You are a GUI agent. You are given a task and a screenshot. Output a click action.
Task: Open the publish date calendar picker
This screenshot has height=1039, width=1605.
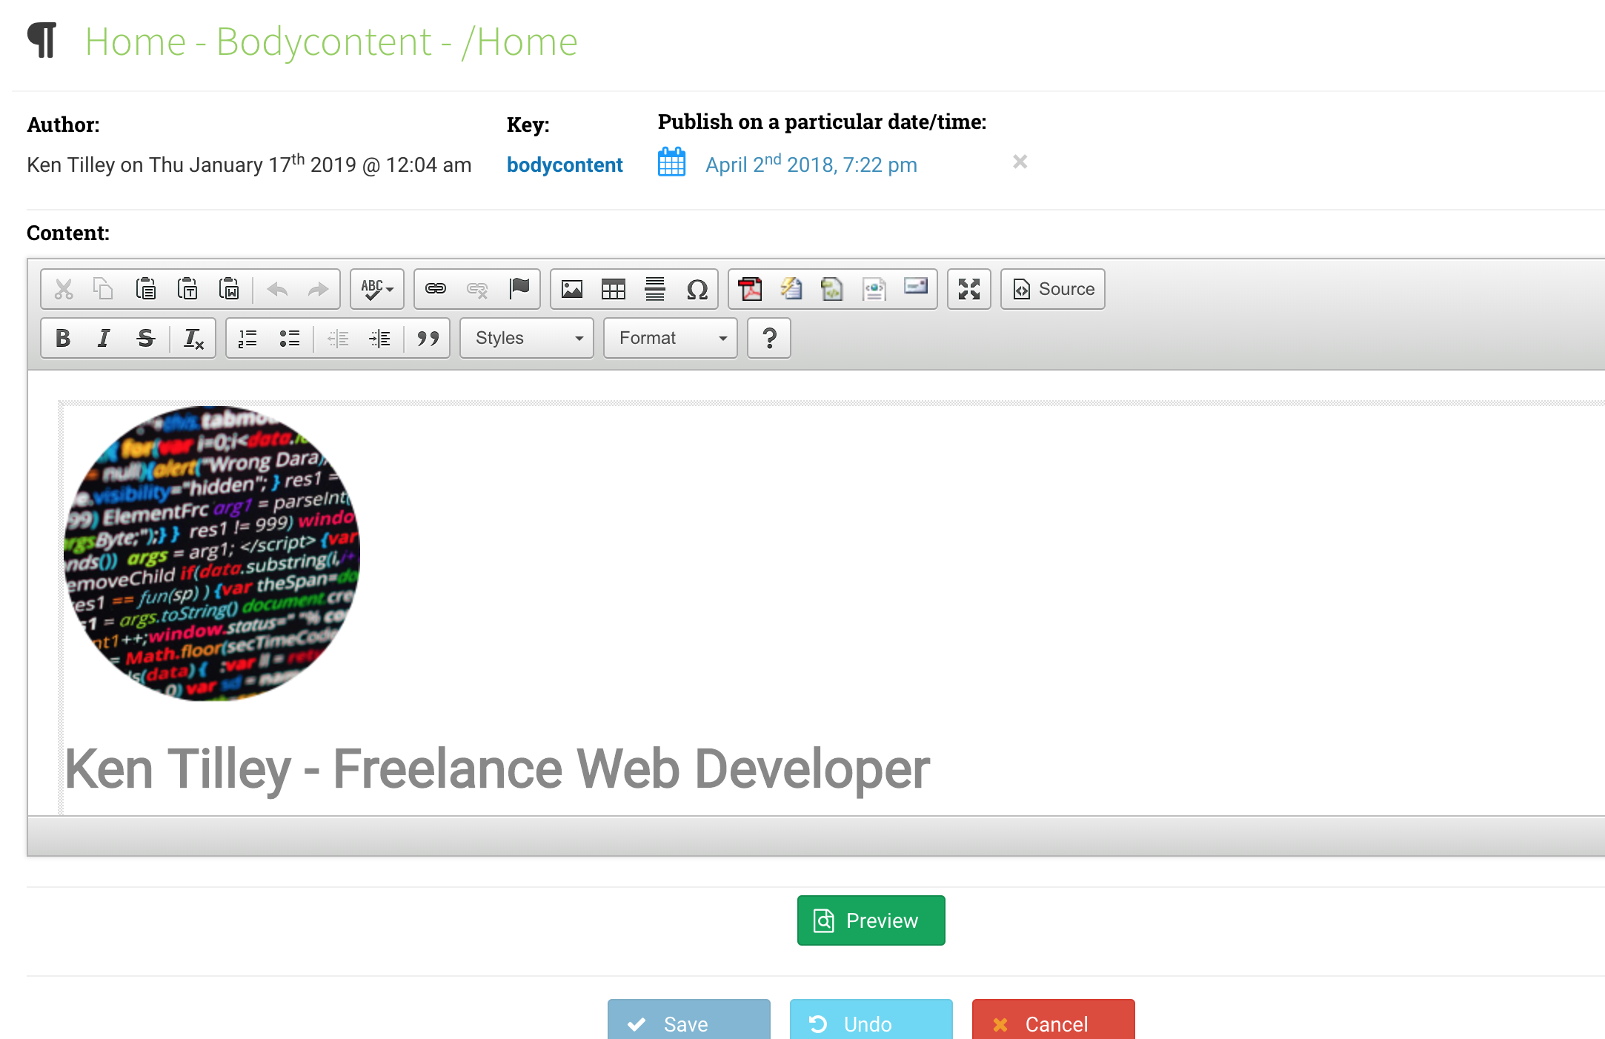(x=671, y=162)
